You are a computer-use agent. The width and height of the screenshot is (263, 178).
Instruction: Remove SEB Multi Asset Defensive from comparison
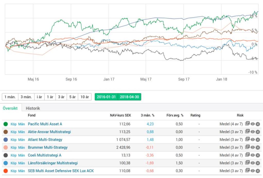258,171
